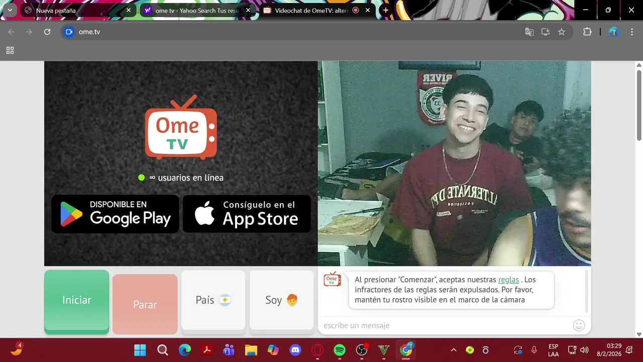The width and height of the screenshot is (643, 362).
Task: Click the browser back arrow
Action: [x=11, y=32]
